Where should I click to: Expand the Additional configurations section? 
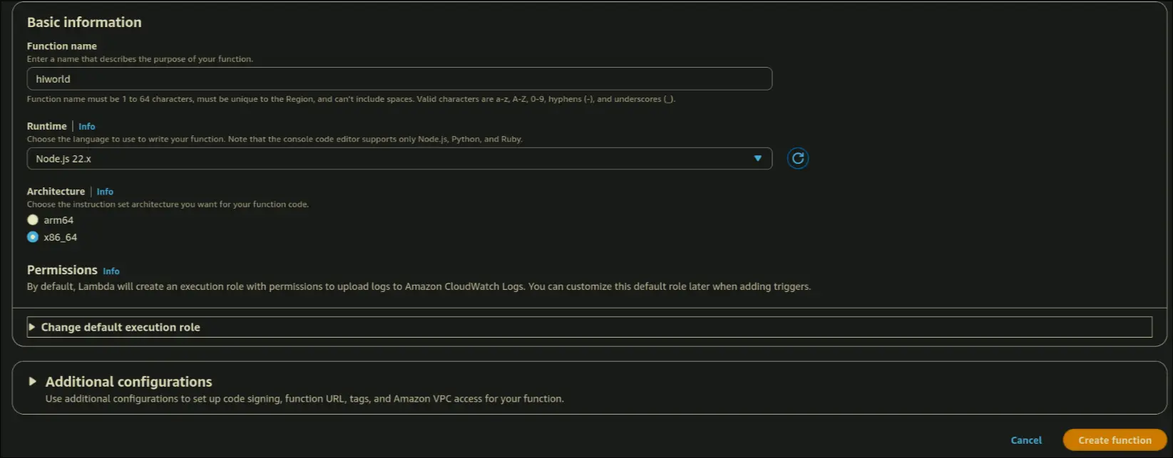[x=129, y=382]
